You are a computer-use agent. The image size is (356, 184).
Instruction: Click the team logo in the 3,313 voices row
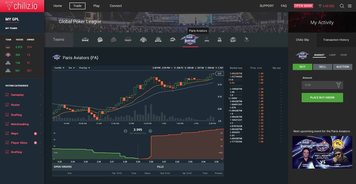tap(8, 47)
